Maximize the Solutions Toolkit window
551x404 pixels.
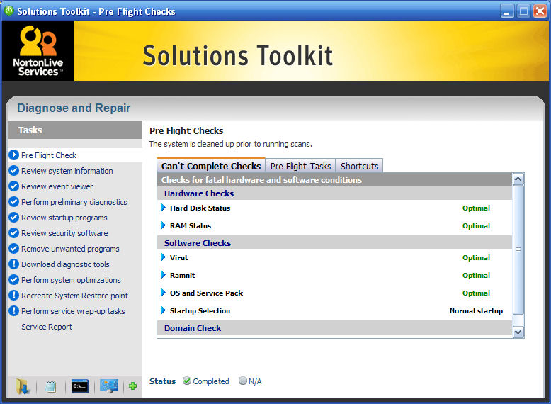point(523,11)
